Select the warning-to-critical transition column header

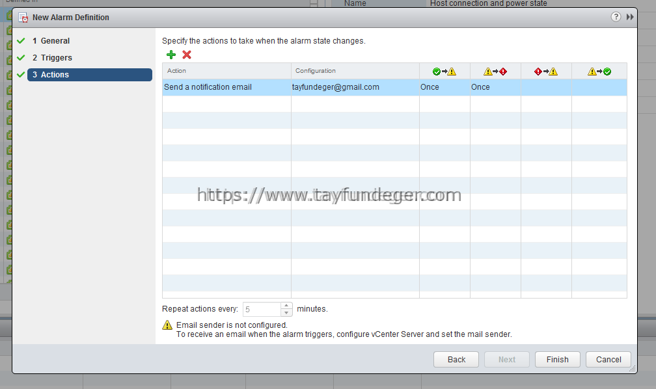(495, 71)
